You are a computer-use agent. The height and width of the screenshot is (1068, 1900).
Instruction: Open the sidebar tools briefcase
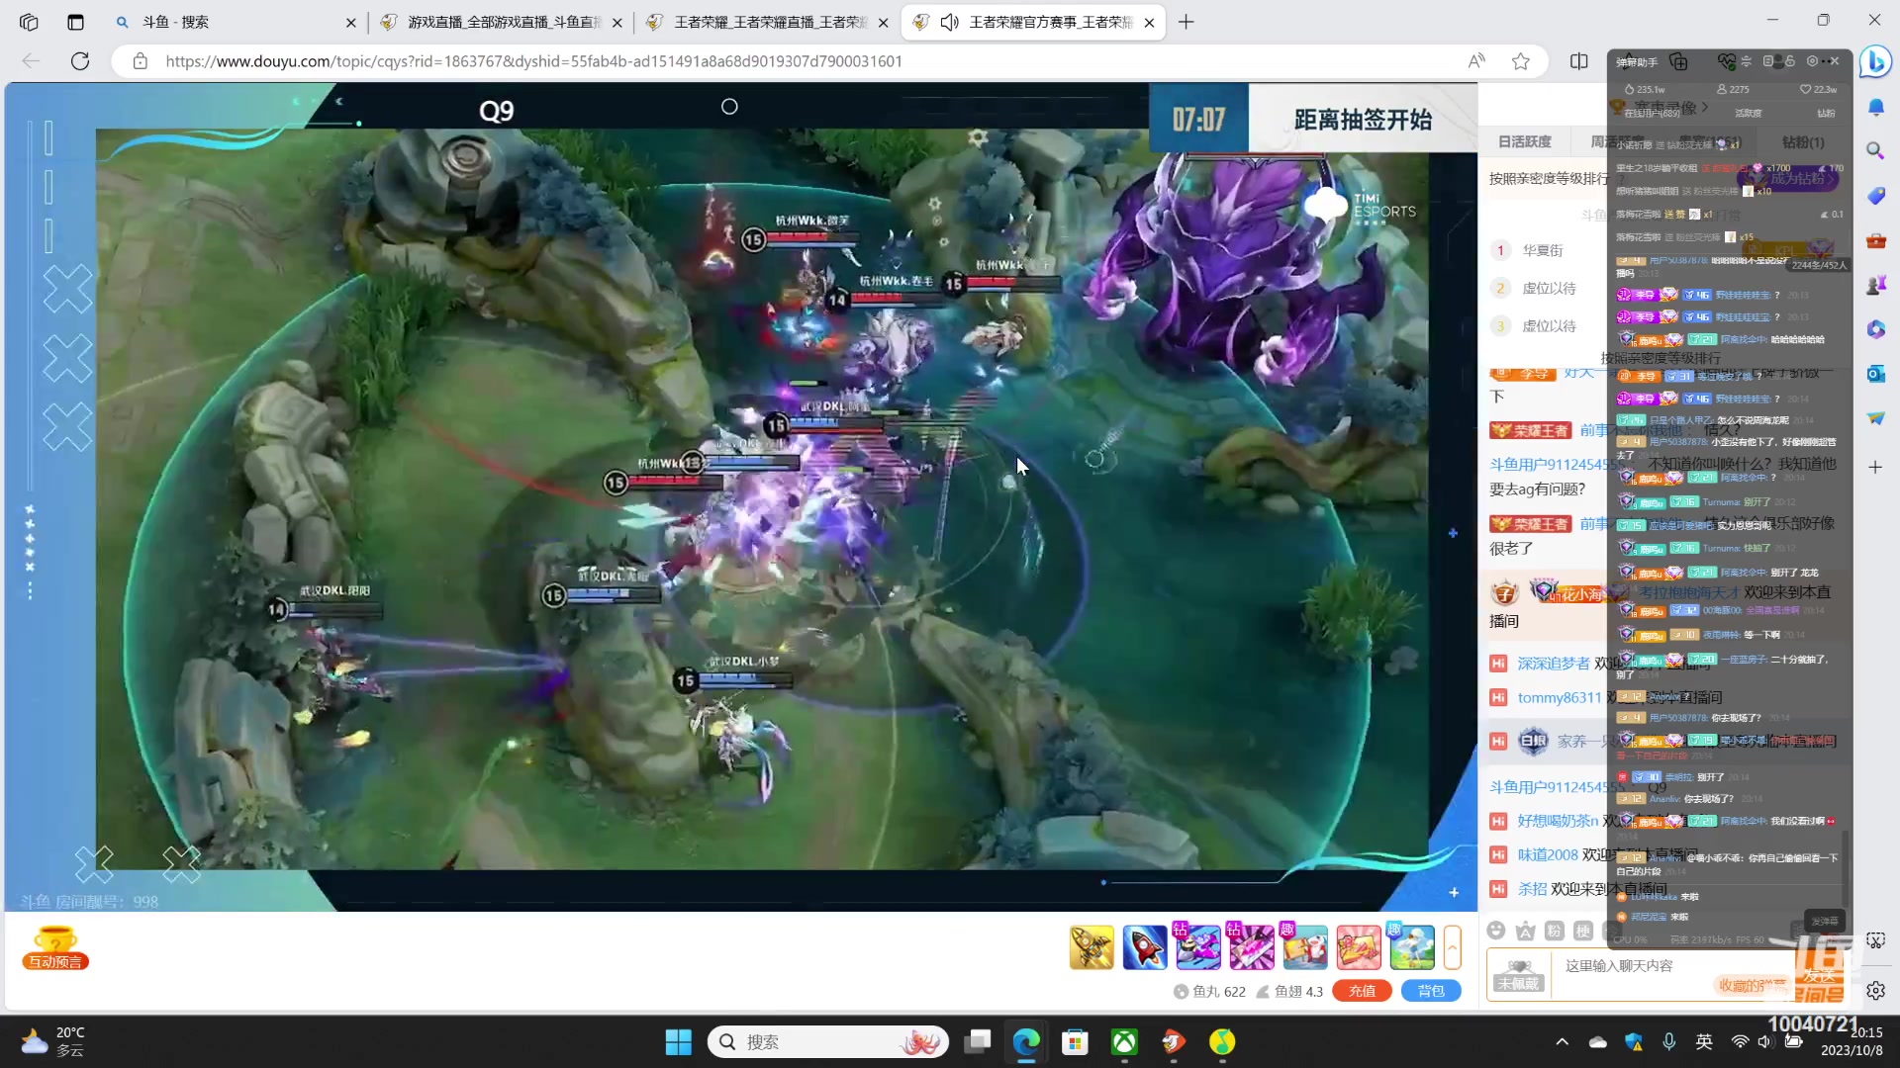[1875, 240]
